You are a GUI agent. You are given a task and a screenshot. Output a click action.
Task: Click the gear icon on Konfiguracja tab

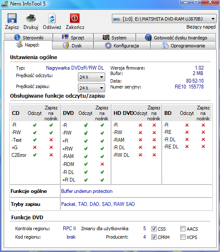(x=108, y=45)
